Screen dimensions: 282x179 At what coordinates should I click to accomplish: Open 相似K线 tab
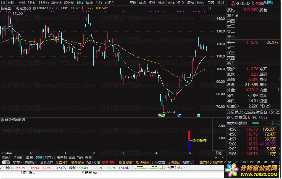click(93, 162)
